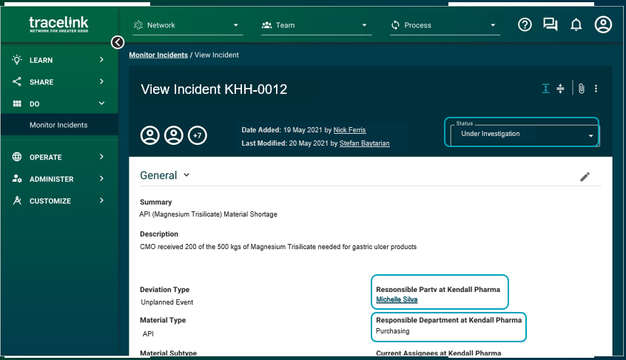Viewport: 626px width, 360px height.
Task: Click the first participant avatar
Action: [x=149, y=135]
